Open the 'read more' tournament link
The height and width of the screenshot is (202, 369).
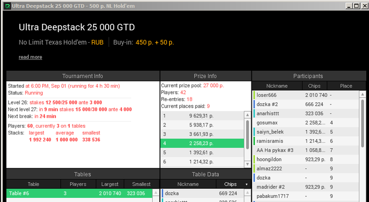(x=31, y=57)
